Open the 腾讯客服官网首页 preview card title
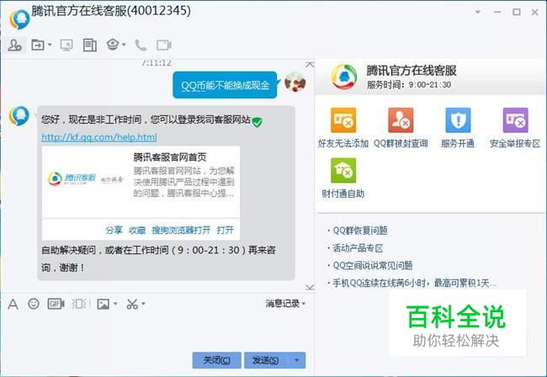 [x=169, y=157]
